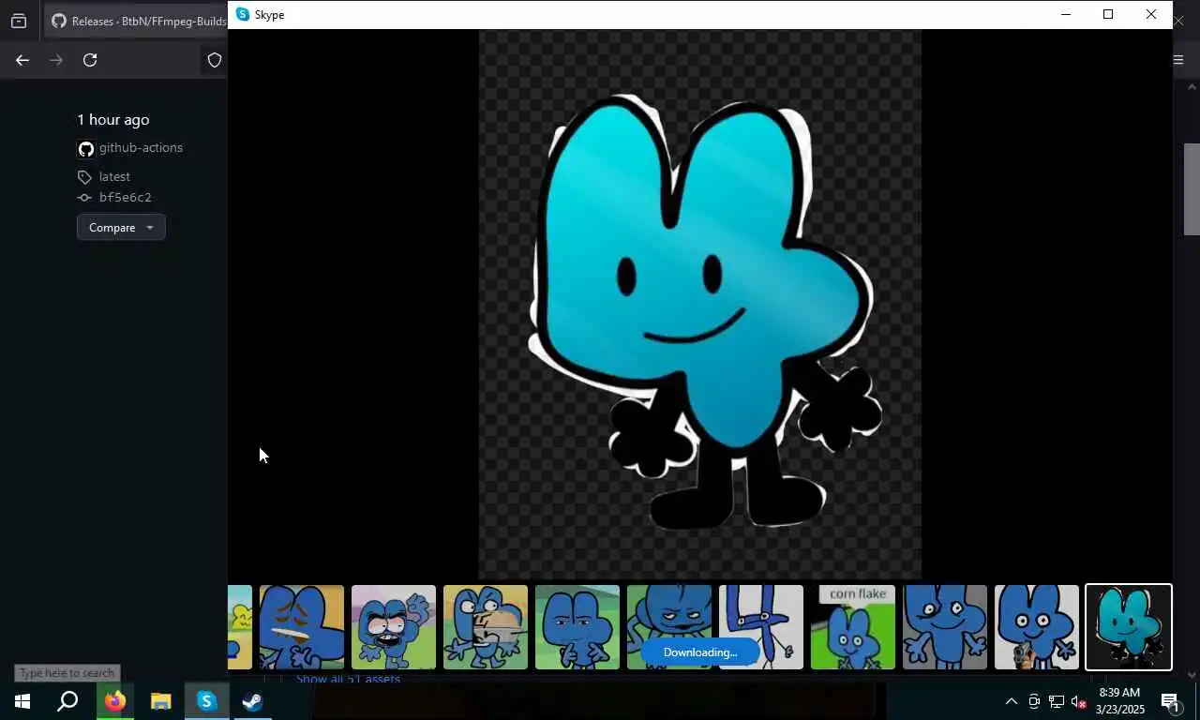Click Show all 51 assets link
1200x720 pixels.
[348, 678]
